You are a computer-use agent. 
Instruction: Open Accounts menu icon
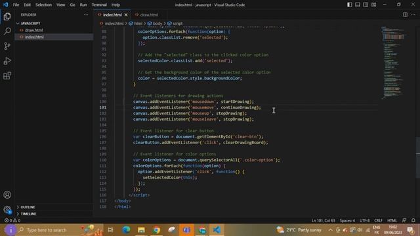pos(7,195)
